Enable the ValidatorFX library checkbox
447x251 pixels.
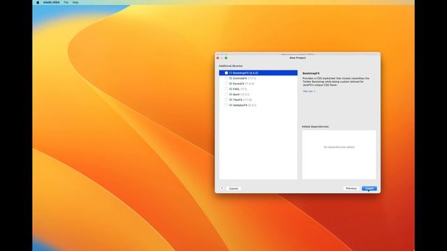(x=226, y=105)
